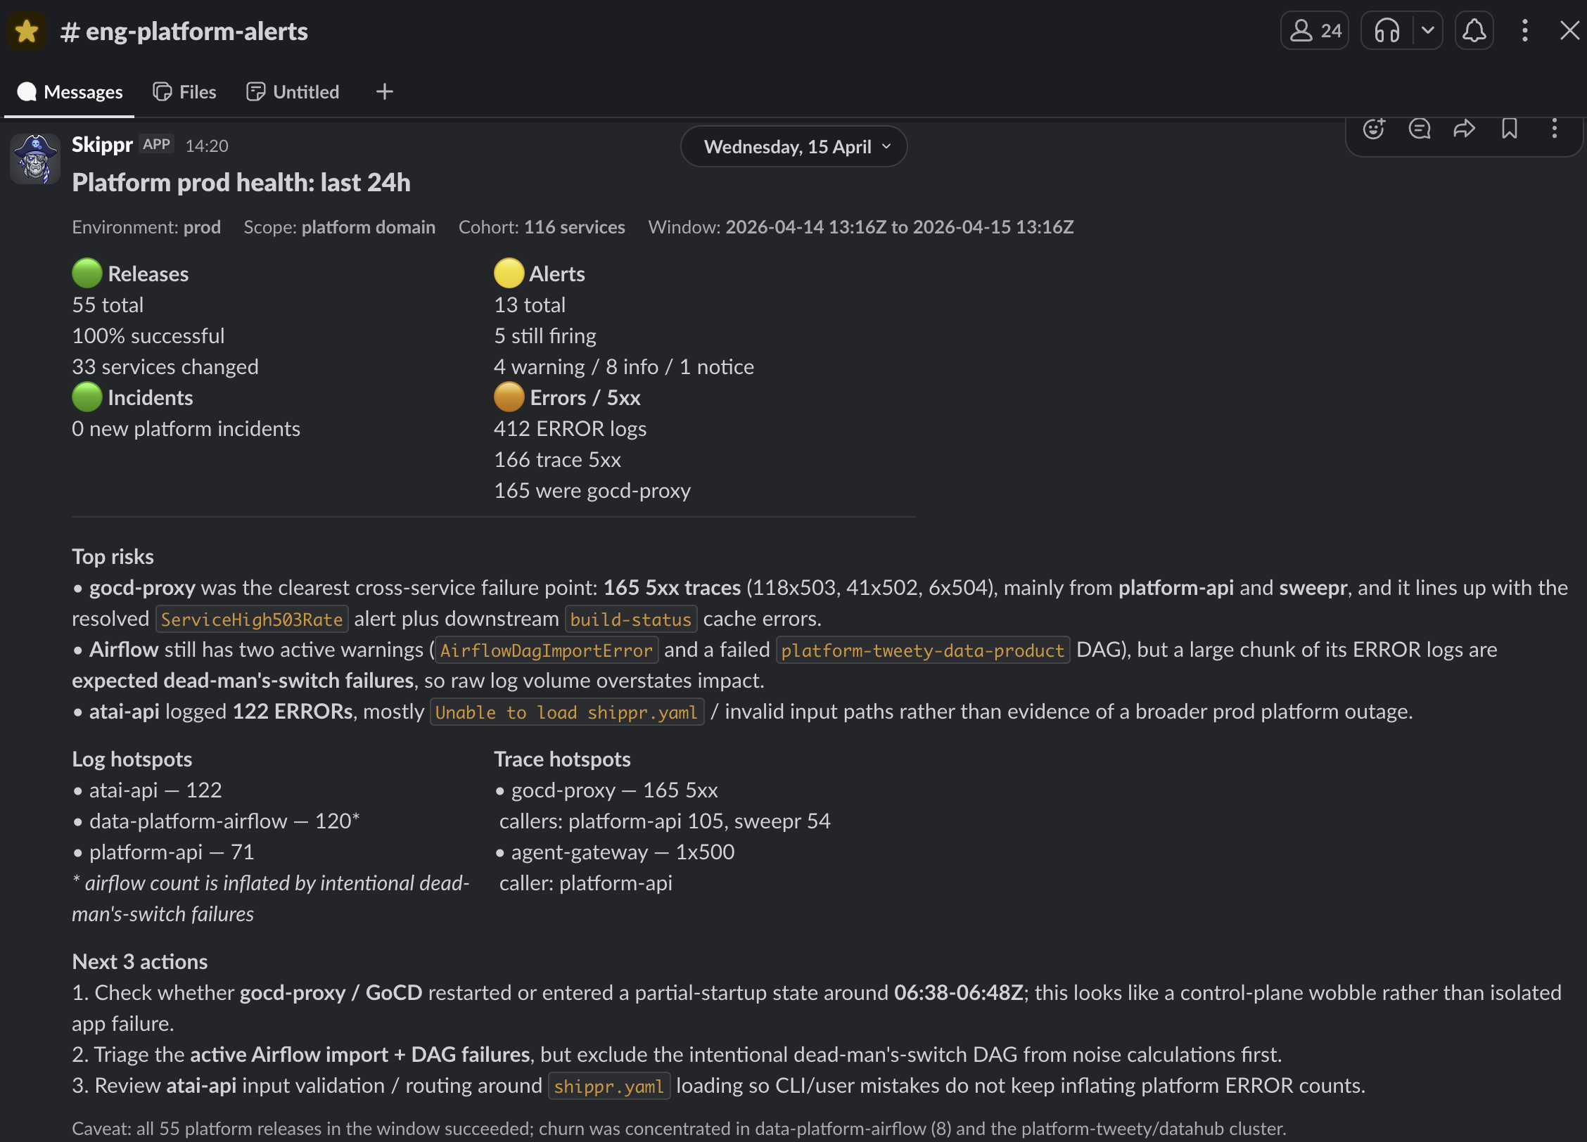Screen dimensions: 1587x1142
Task: Open the Untitled canvas tab
Action: click(x=293, y=92)
